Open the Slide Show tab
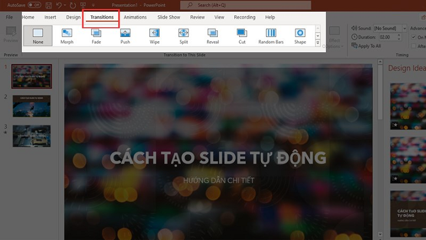 169,17
